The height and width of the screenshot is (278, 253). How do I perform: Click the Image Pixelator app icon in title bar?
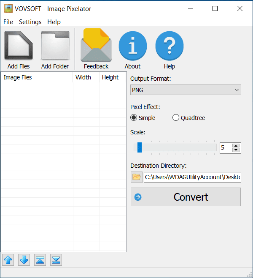[8, 8]
